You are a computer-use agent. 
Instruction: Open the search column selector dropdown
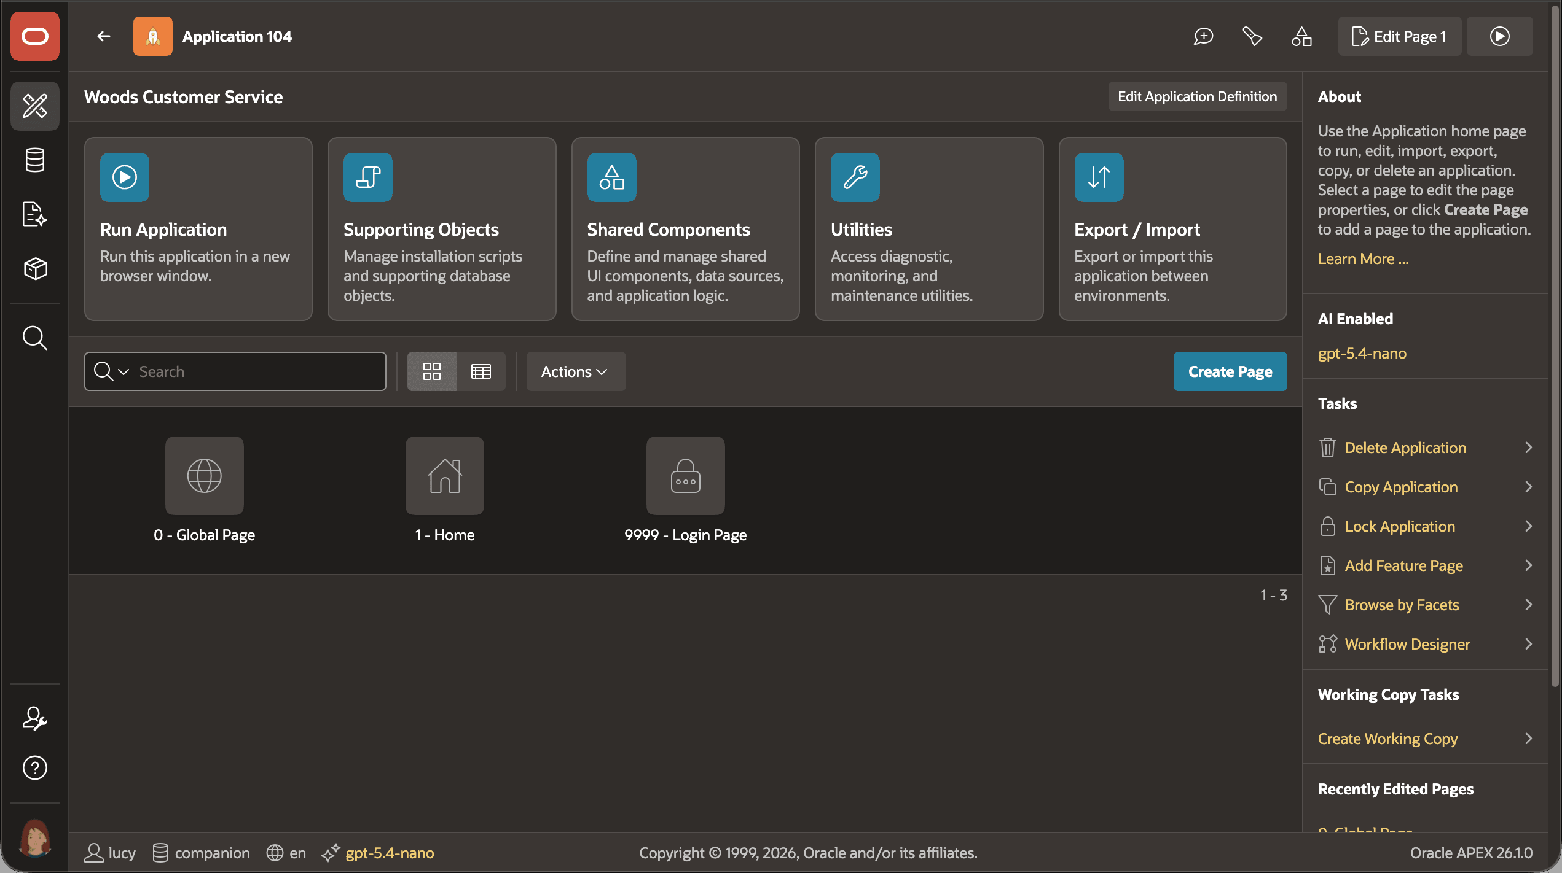[x=112, y=371]
